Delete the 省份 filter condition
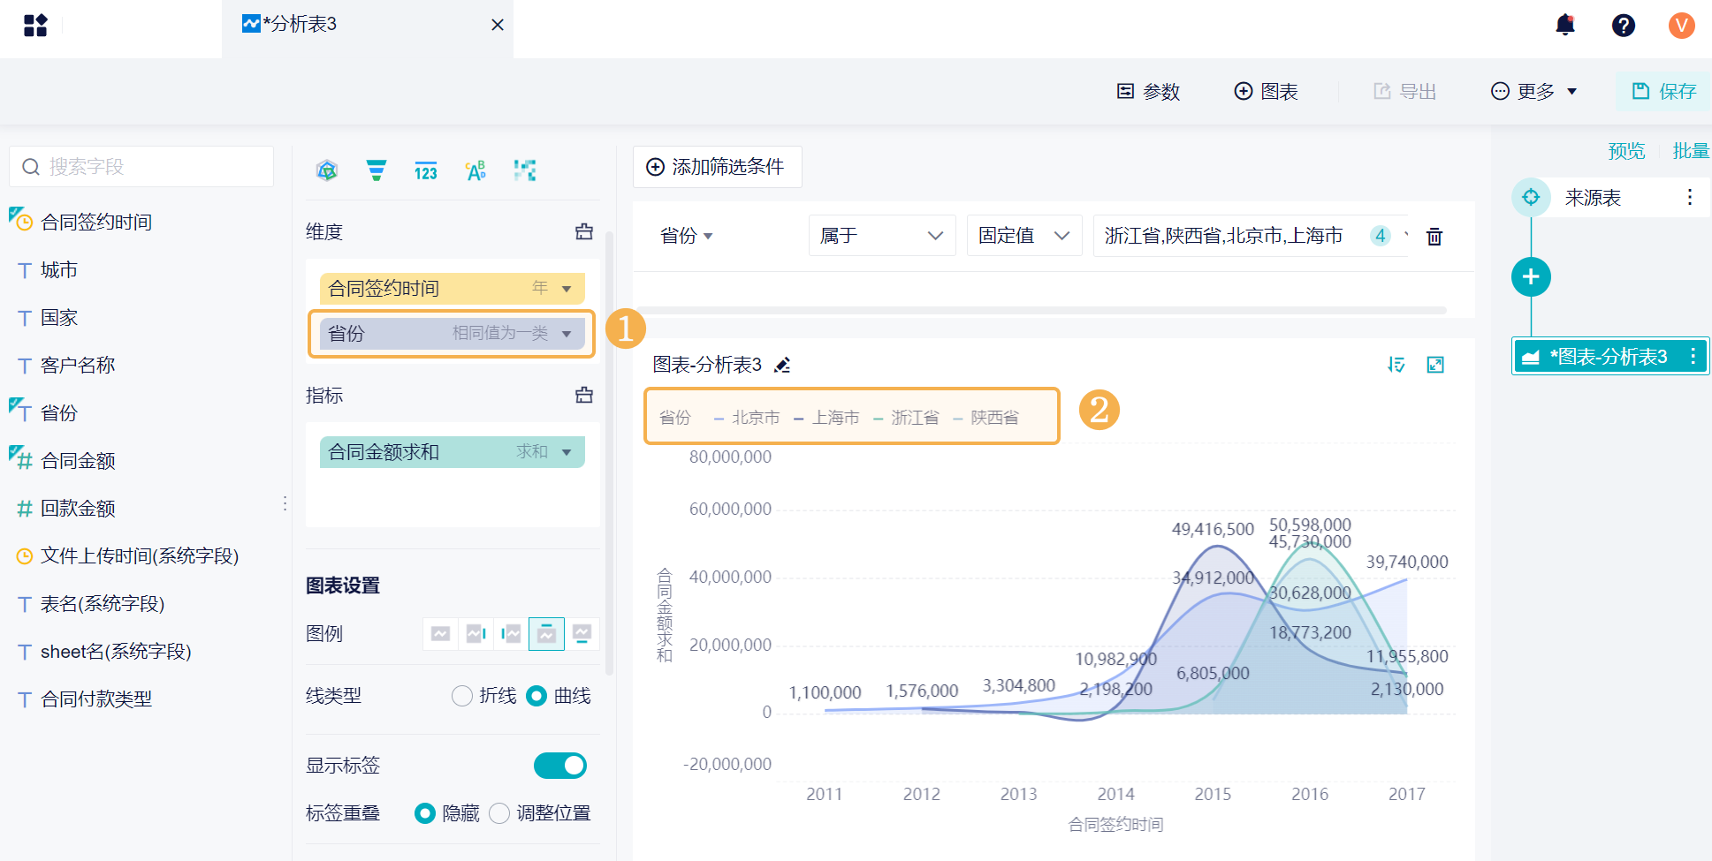 (x=1434, y=237)
